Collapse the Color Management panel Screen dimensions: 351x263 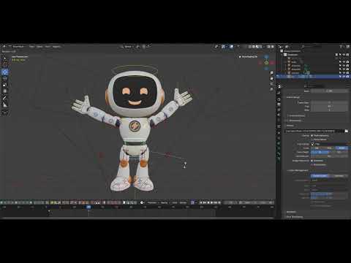click(298, 170)
